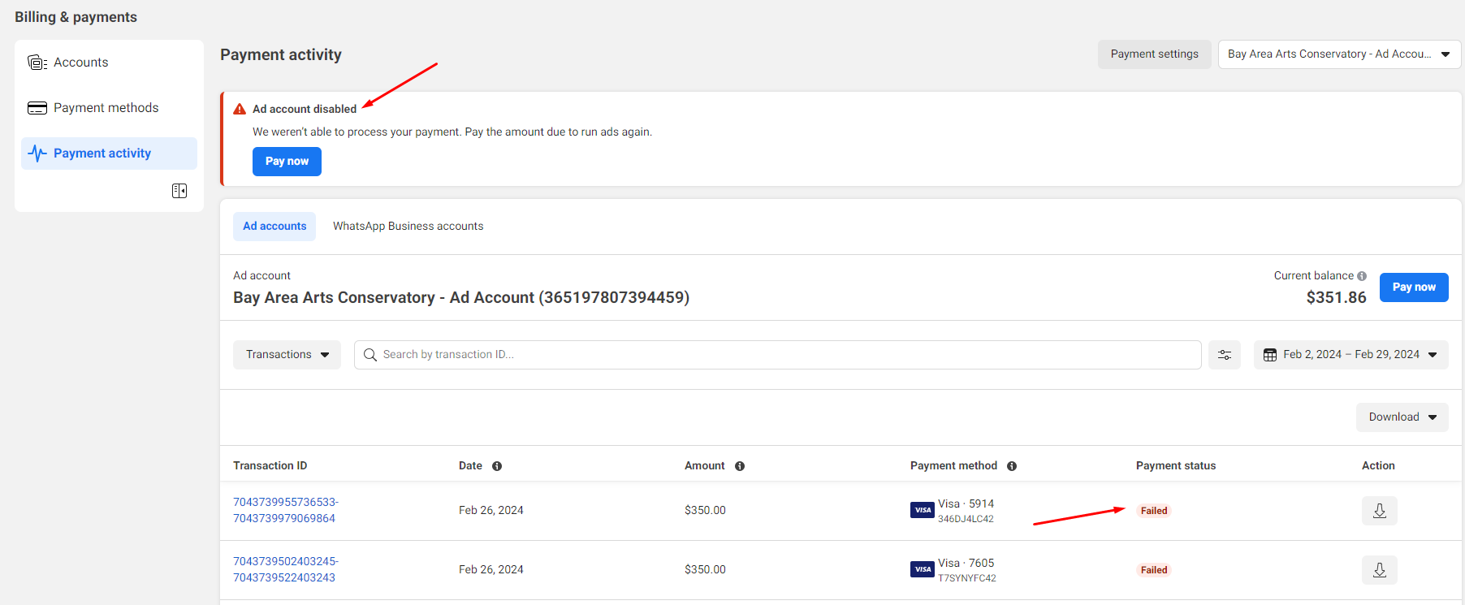Click Pay now in the disabled alert

pos(287,162)
